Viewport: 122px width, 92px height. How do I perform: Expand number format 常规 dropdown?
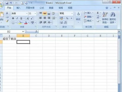pyautogui.click(x=72, y=13)
